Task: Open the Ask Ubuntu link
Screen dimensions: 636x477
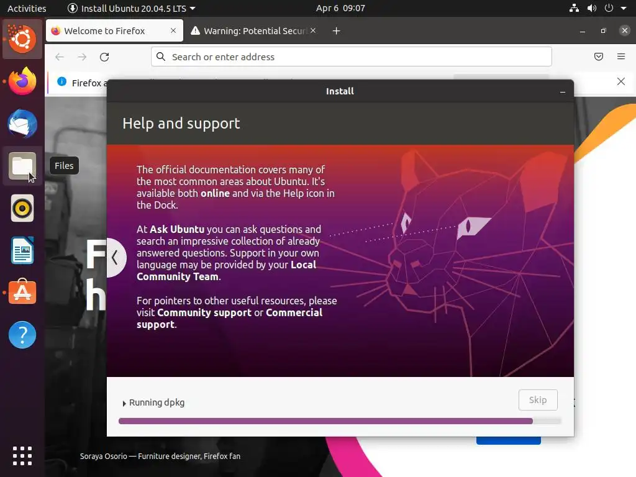Action: click(x=177, y=229)
